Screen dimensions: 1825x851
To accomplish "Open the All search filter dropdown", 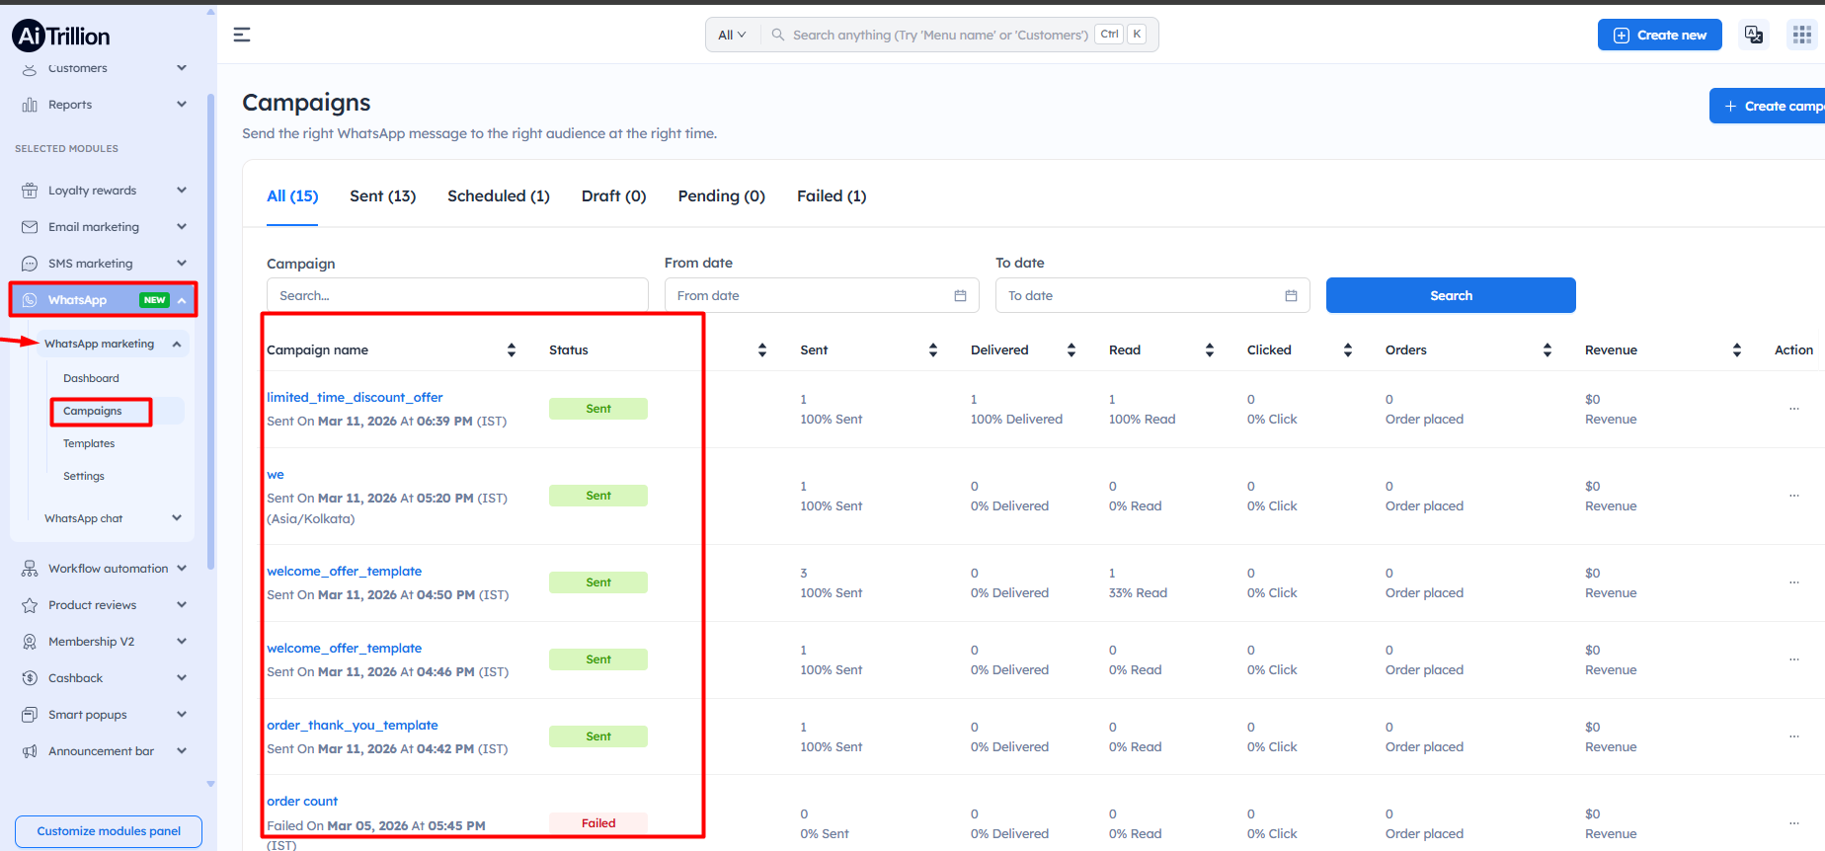I will [732, 35].
